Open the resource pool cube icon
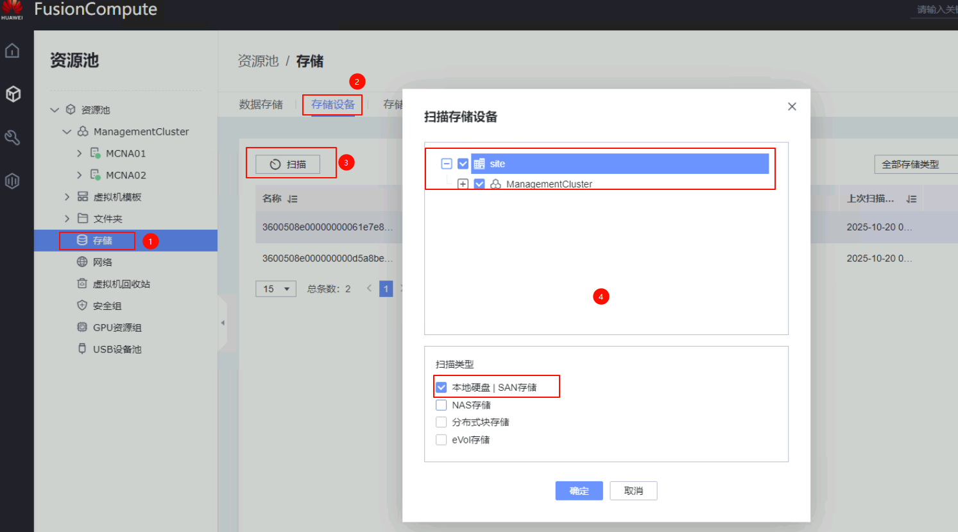Screen dimensions: 958x532 [12, 94]
